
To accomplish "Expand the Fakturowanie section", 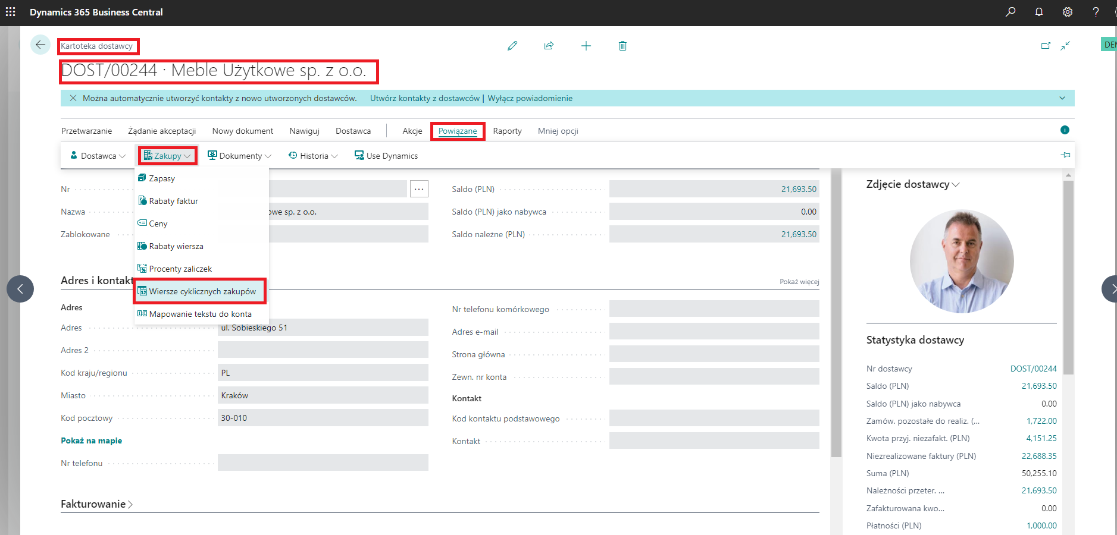I will pos(96,504).
